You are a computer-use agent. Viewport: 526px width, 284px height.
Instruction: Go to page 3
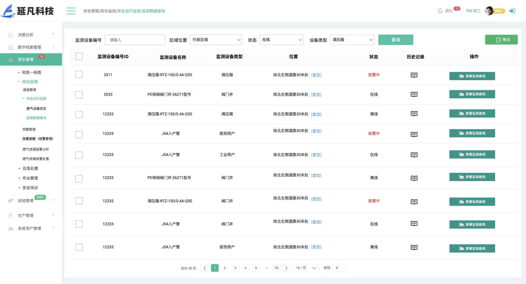pyautogui.click(x=235, y=268)
